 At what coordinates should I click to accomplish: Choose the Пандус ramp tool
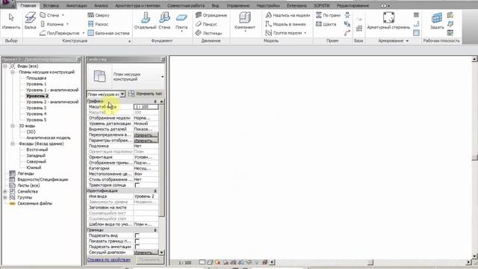206,24
